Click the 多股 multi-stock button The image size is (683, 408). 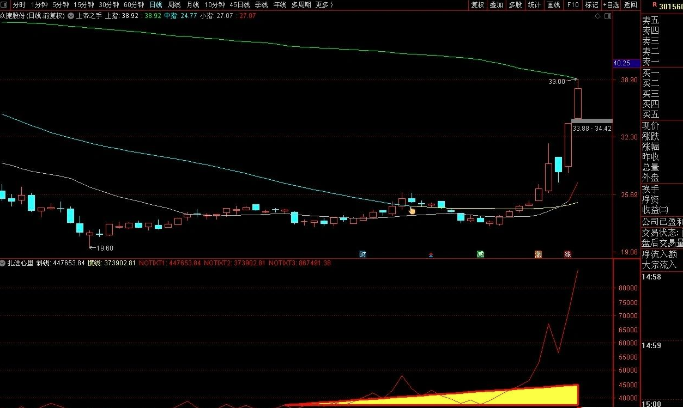515,4
